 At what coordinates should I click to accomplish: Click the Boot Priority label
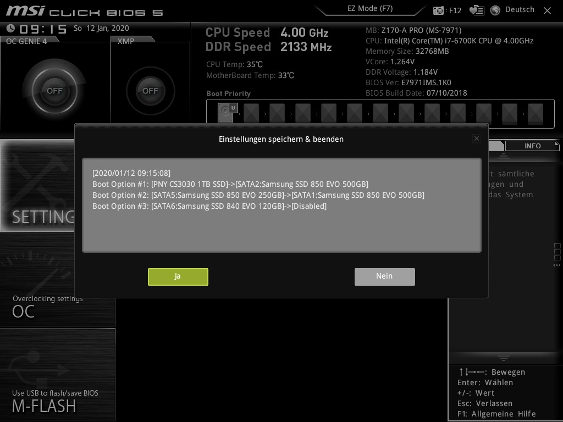click(228, 93)
